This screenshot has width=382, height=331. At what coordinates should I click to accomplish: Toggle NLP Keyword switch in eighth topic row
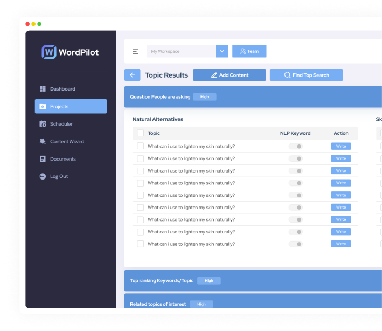coord(295,232)
